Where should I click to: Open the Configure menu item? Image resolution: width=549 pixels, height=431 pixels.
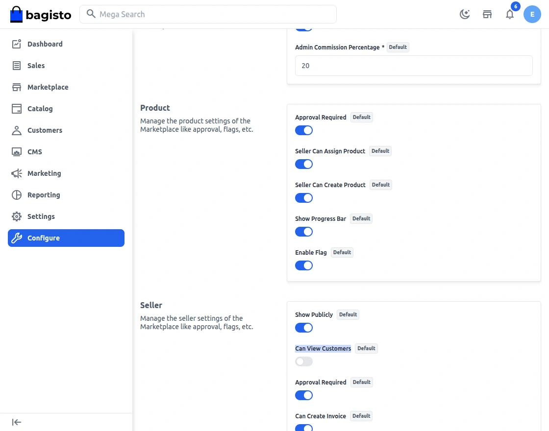coord(44,238)
